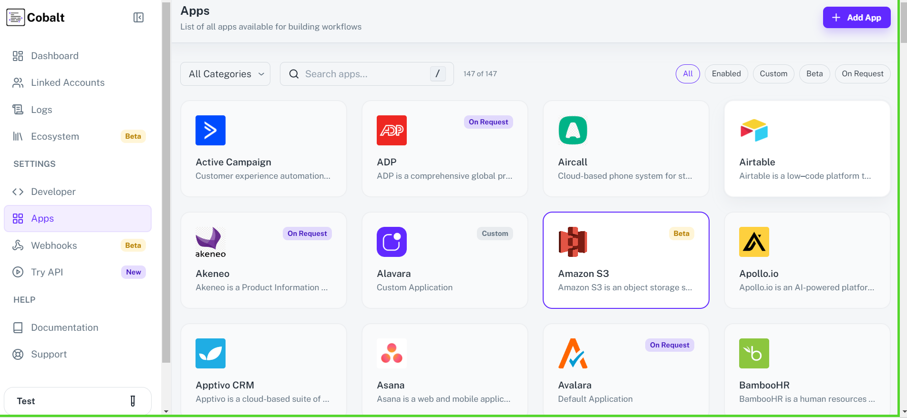Filter apps by Beta
The image size is (907, 418).
814,74
